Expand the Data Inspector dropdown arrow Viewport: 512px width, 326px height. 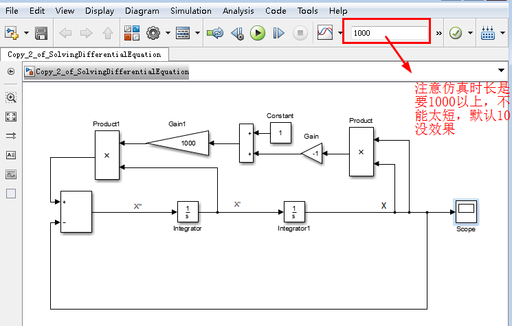(340, 33)
